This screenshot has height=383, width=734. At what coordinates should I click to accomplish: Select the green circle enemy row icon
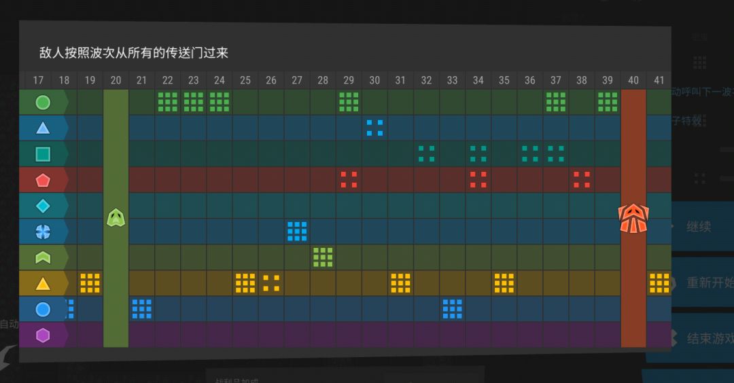tap(43, 103)
